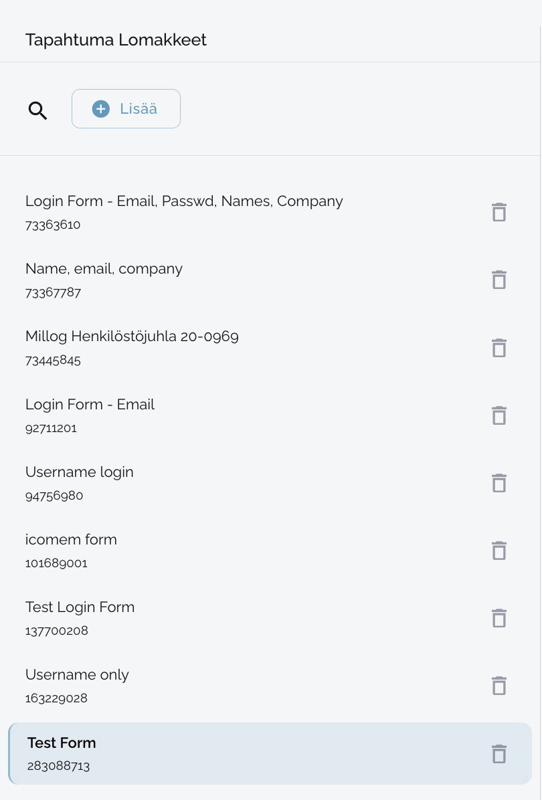Select the Username only form
Screen dimensions: 542x800
[77, 675]
